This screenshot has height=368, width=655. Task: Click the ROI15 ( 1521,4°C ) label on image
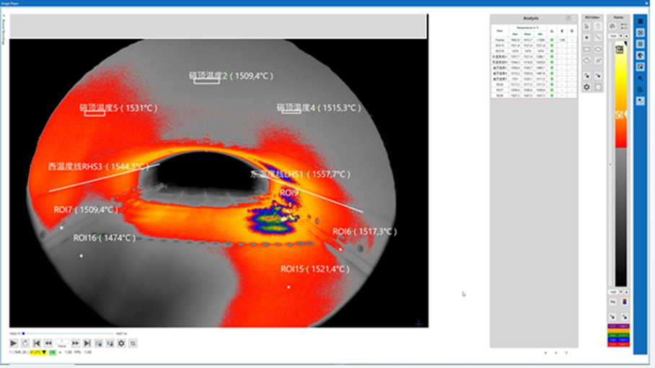pyautogui.click(x=315, y=269)
